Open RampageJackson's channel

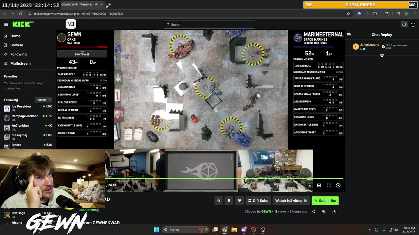pyautogui.click(x=28, y=118)
